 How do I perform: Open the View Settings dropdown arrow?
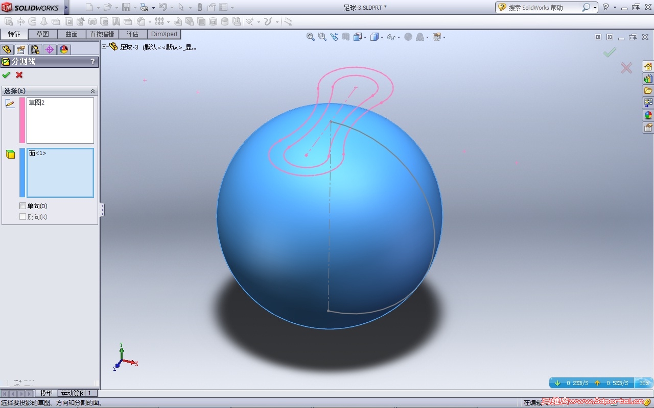[444, 37]
